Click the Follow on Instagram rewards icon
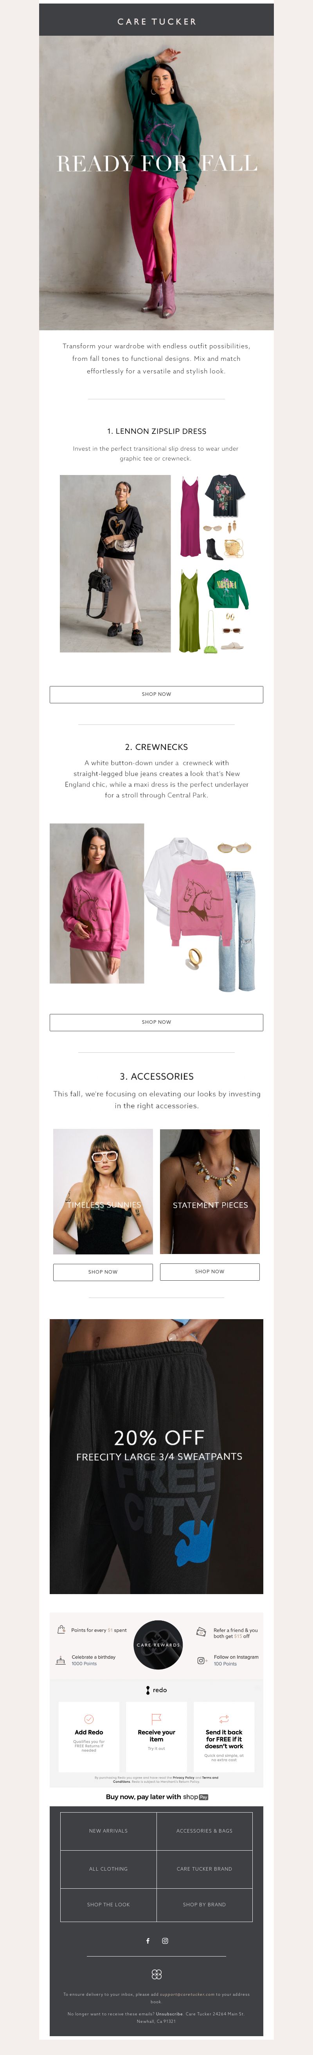 coord(201,1660)
